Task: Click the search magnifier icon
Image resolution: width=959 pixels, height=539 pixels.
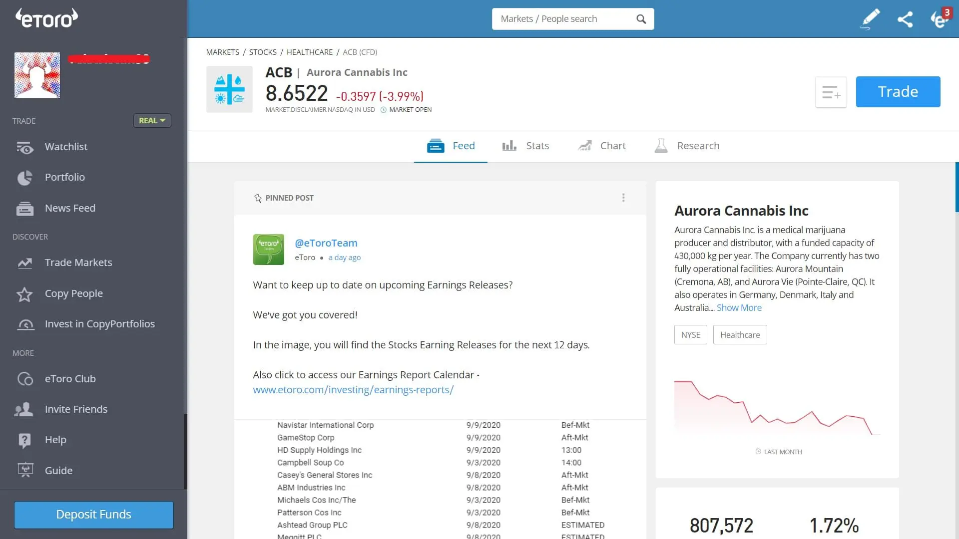Action: 641,19
